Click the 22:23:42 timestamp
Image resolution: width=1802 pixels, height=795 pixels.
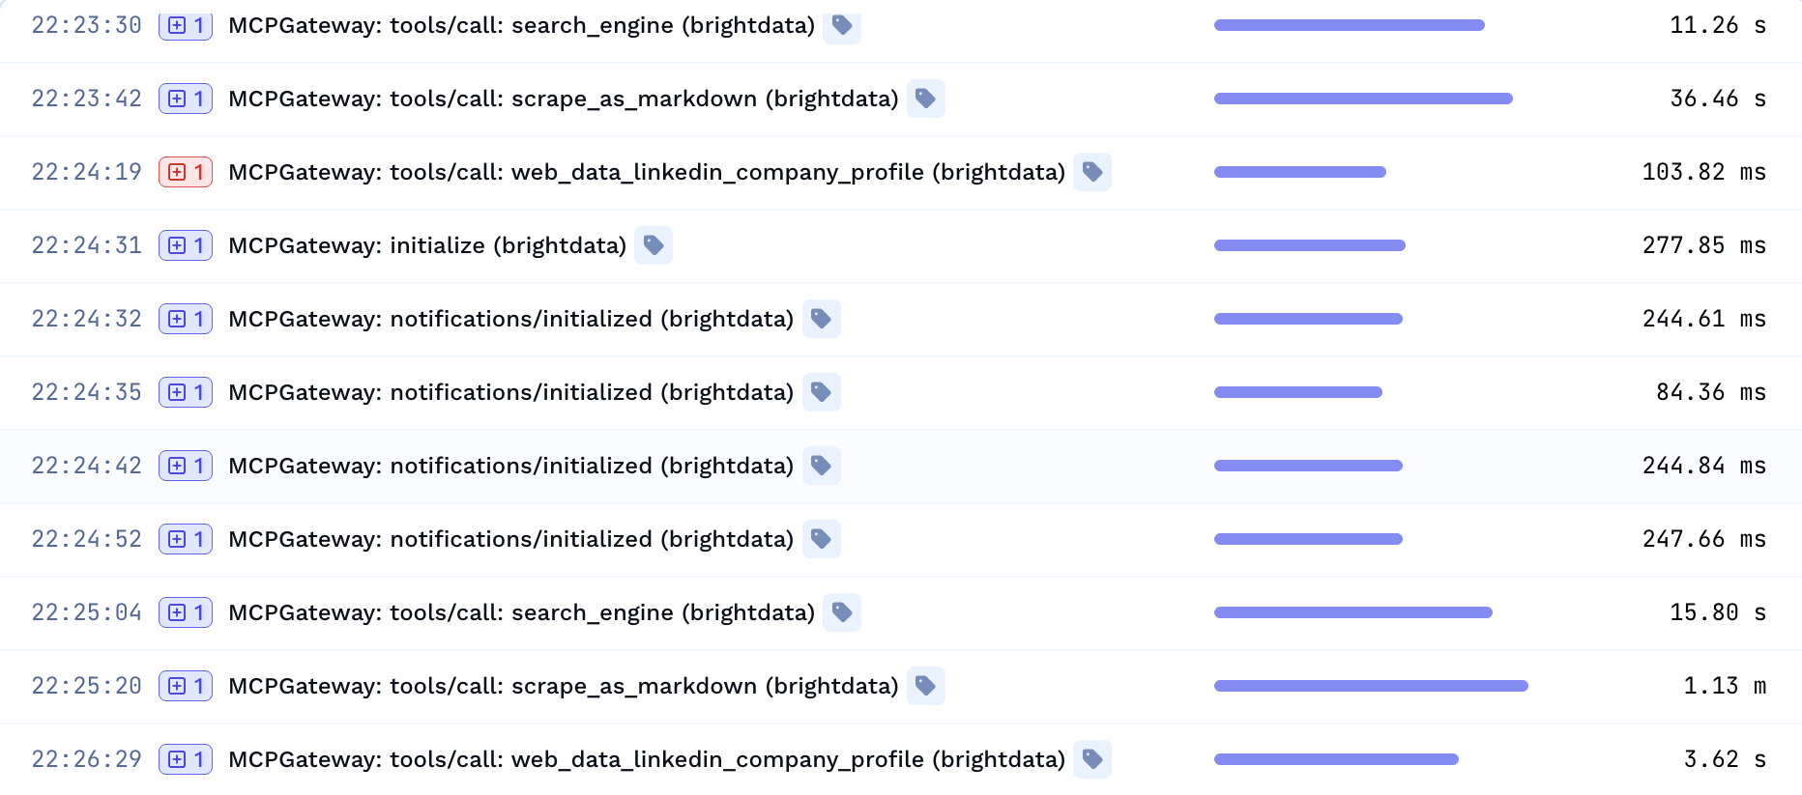[x=87, y=99]
